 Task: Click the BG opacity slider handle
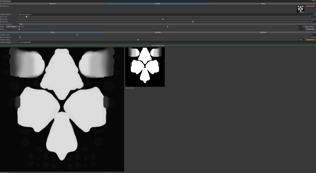[x=193, y=22]
